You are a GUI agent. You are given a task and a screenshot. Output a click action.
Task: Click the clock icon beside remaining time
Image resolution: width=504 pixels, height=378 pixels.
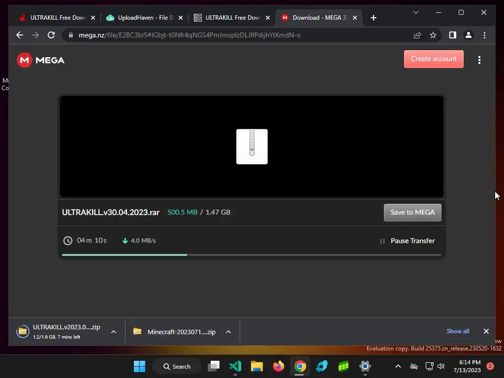pyautogui.click(x=68, y=240)
